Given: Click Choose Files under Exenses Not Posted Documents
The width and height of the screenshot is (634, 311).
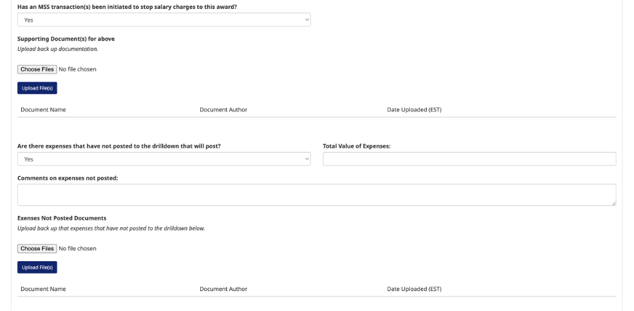Looking at the screenshot, I should pyautogui.click(x=37, y=249).
